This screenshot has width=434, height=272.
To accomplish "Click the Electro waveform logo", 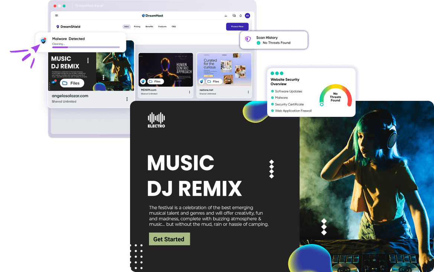I will [156, 120].
